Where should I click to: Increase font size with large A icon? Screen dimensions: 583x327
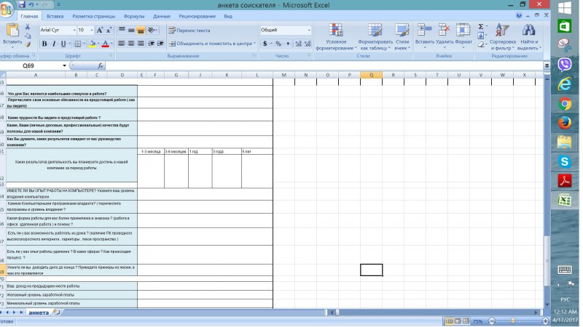100,30
